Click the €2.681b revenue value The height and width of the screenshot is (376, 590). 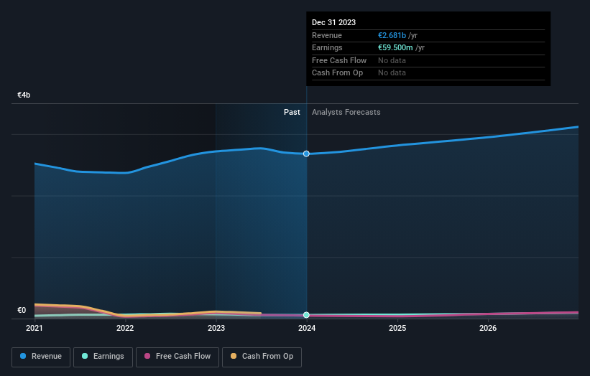[392, 35]
